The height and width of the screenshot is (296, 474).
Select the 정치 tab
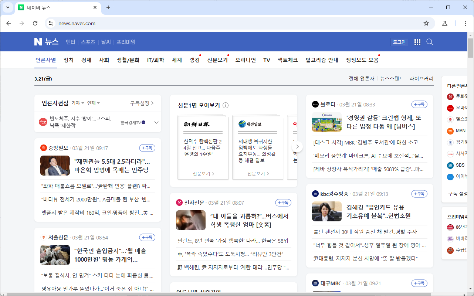point(68,60)
